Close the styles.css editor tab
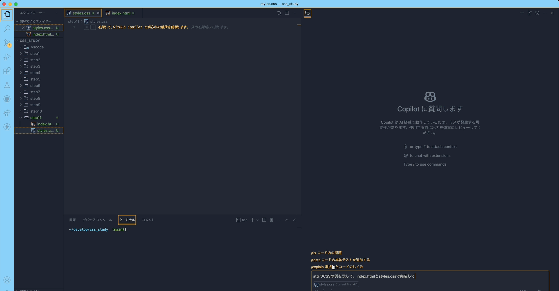The width and height of the screenshot is (559, 291). coord(98,13)
